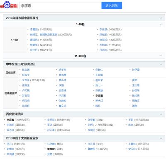Open the 马化腾 (腾讯) link
The image size is (166, 159).
(51, 144)
